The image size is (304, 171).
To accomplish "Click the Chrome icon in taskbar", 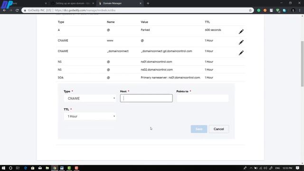I will tap(55, 168).
